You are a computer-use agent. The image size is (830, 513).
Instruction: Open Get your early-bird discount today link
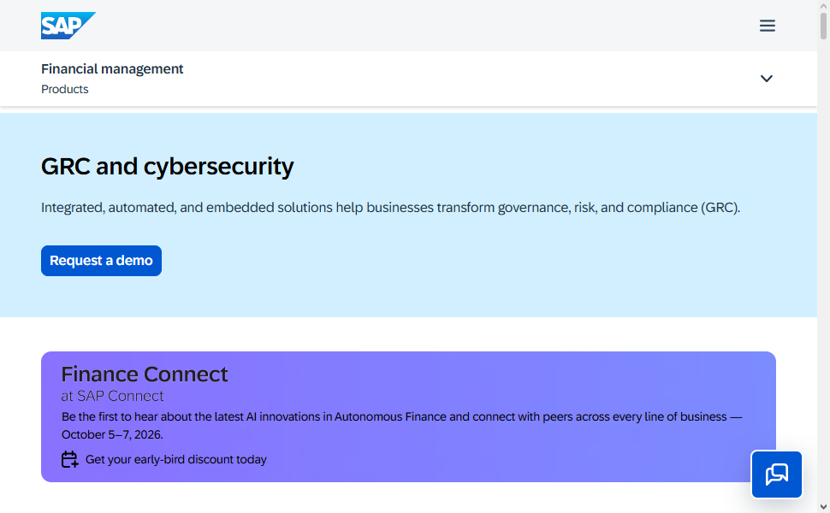(175, 459)
